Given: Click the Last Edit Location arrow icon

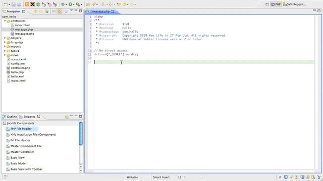Looking at the screenshot, I should 119,4.
